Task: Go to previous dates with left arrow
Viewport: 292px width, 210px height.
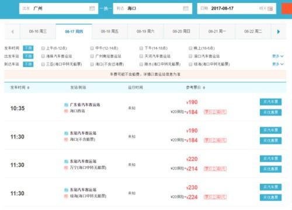Action: (12, 32)
